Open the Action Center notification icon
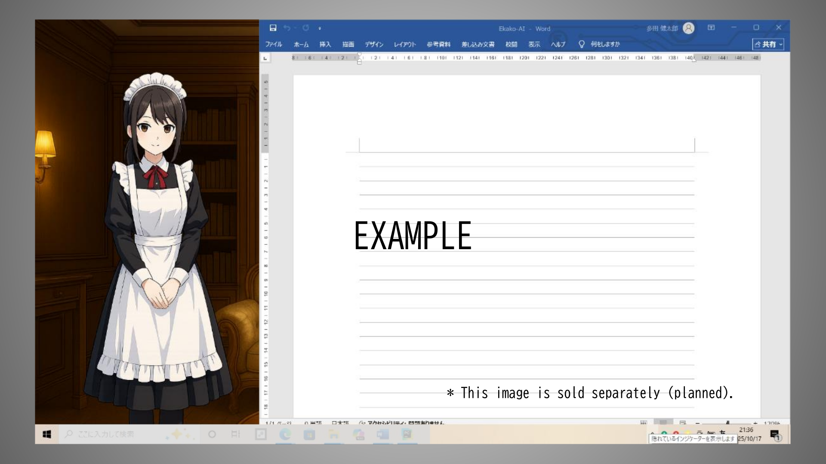Viewport: 826px width, 464px height. [775, 435]
